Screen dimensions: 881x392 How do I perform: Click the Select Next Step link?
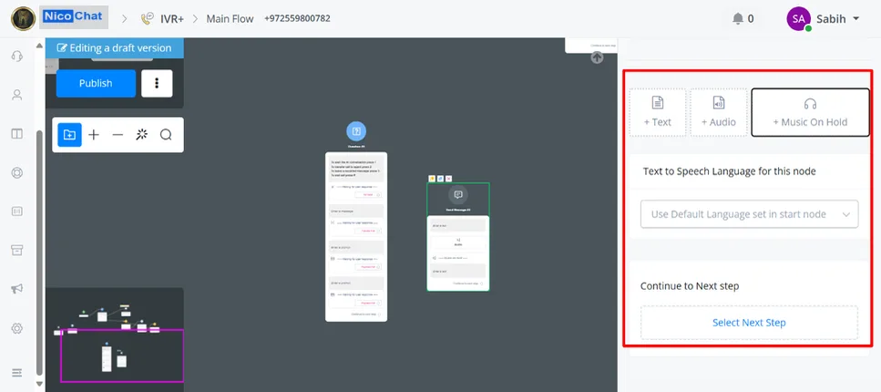(x=749, y=323)
